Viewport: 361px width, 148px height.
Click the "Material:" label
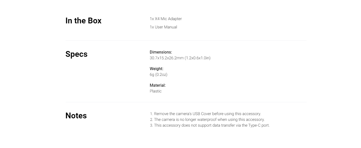(158, 85)
